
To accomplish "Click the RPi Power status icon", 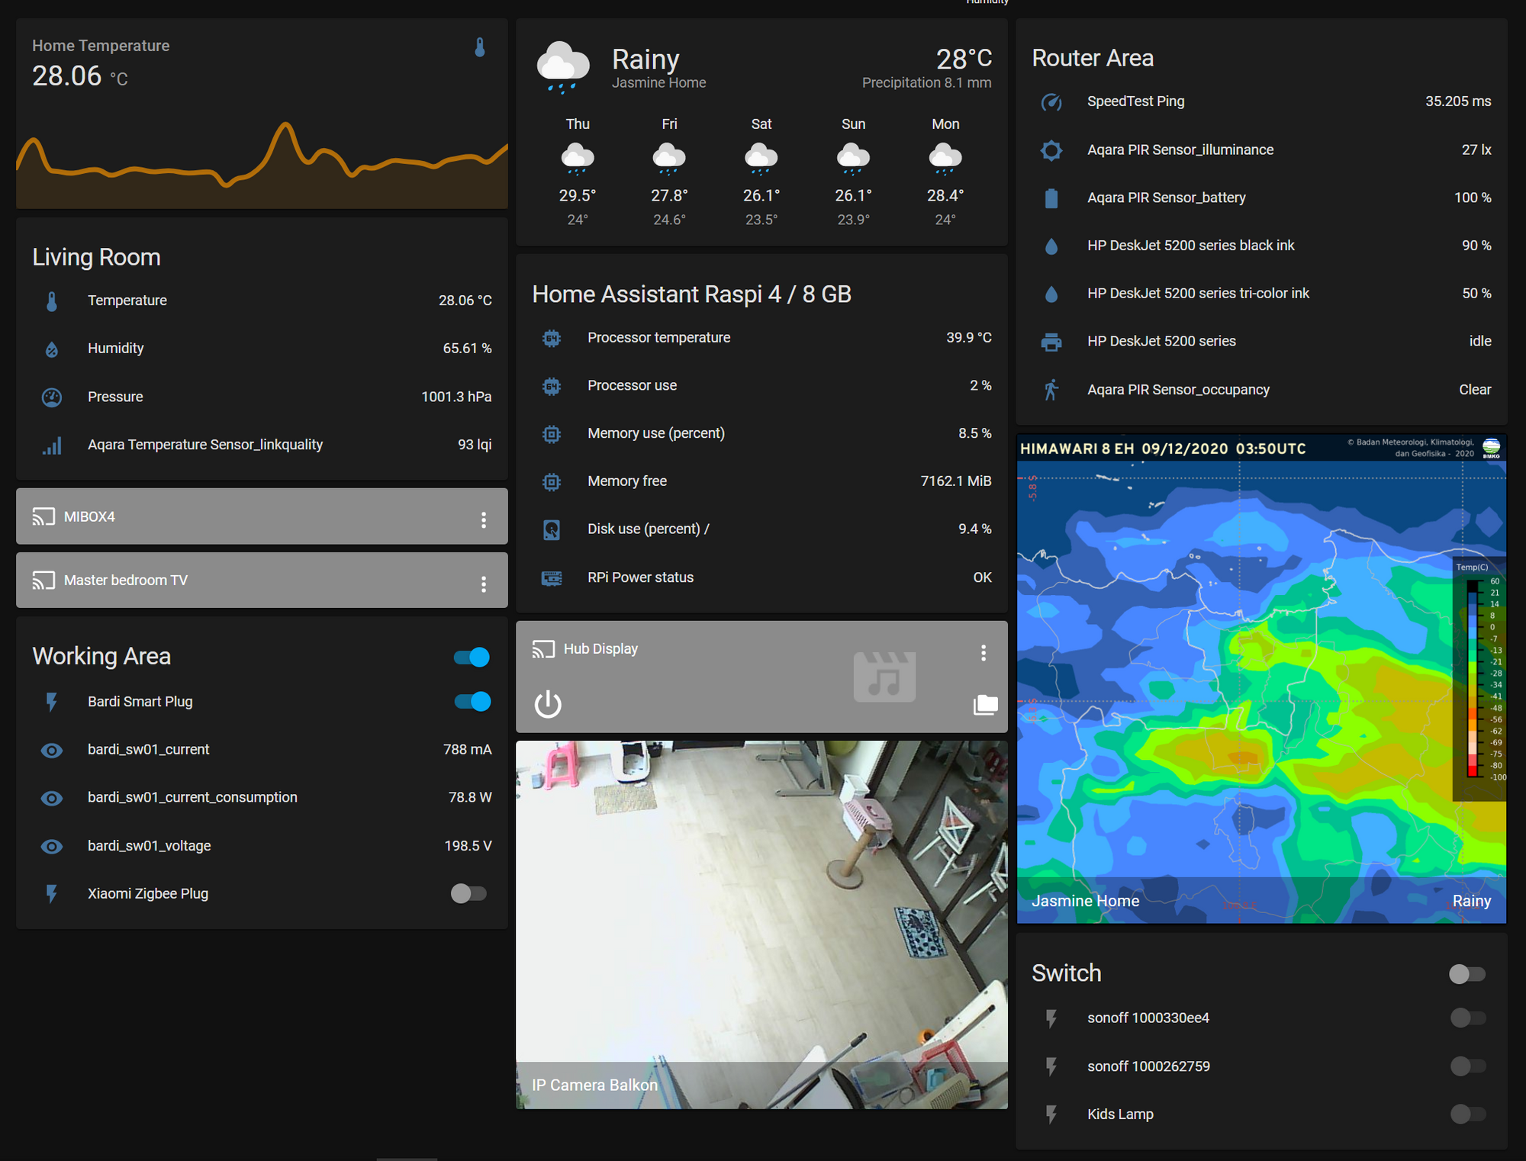I will (552, 577).
